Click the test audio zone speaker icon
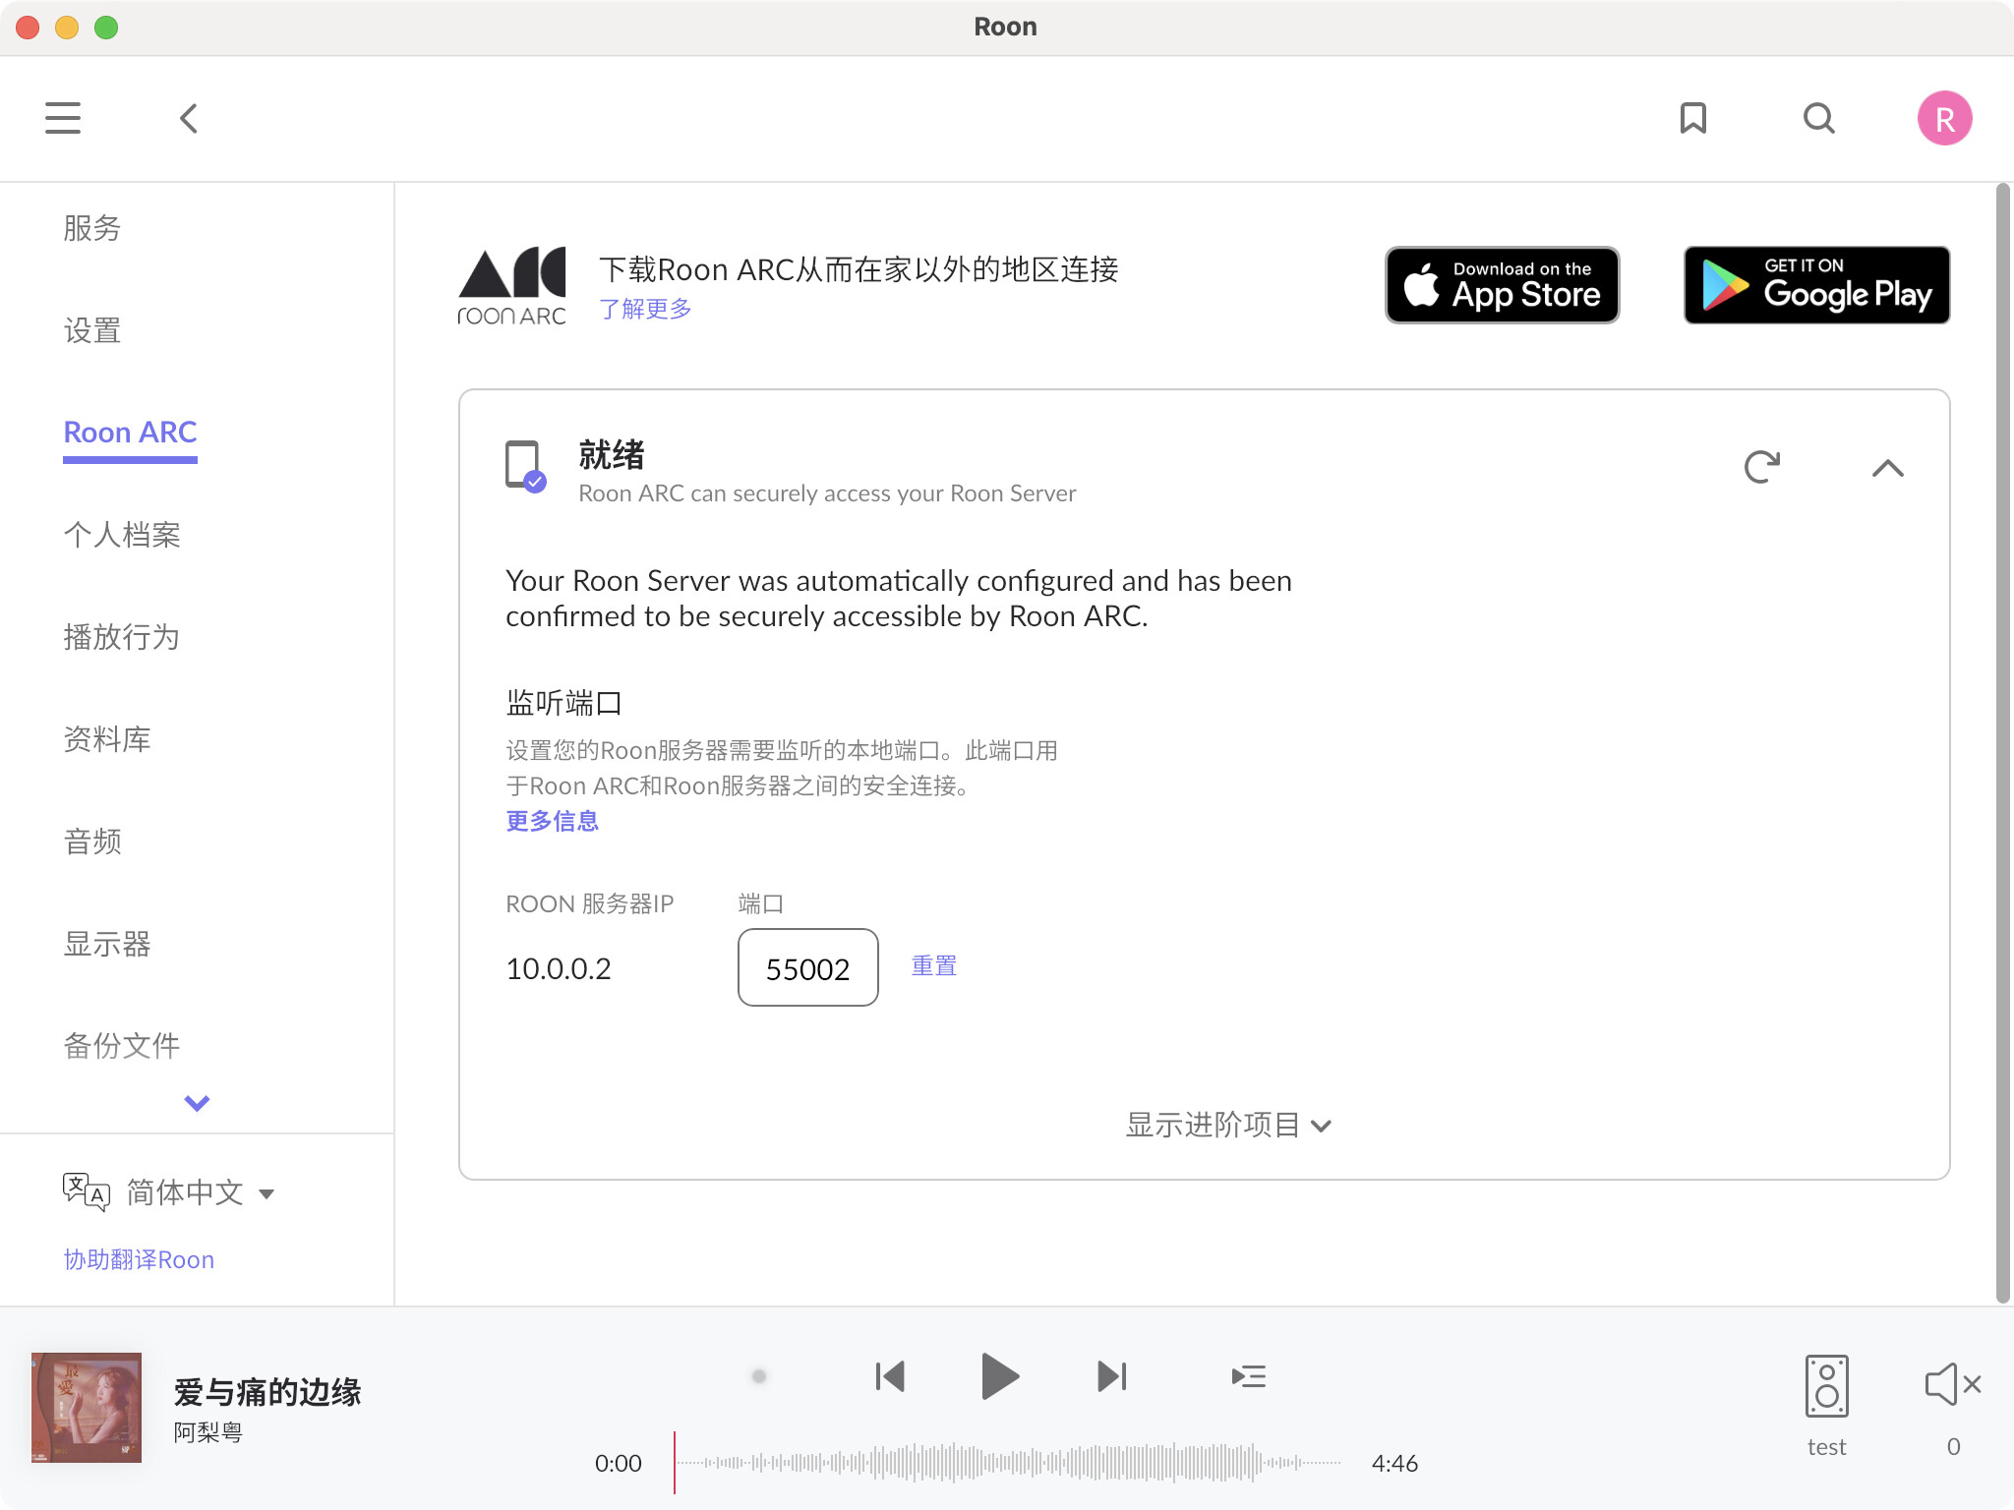 tap(1826, 1386)
